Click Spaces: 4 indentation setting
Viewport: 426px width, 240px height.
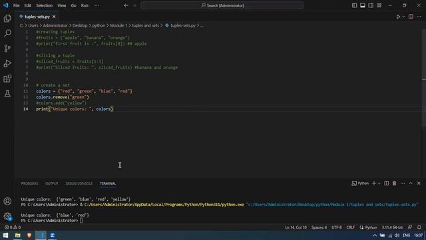[x=319, y=227]
